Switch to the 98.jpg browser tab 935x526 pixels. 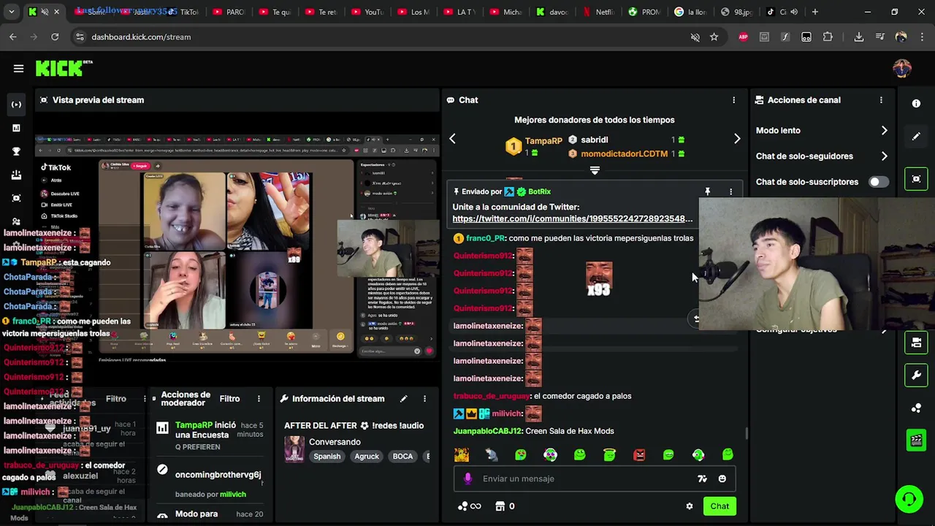(x=739, y=12)
